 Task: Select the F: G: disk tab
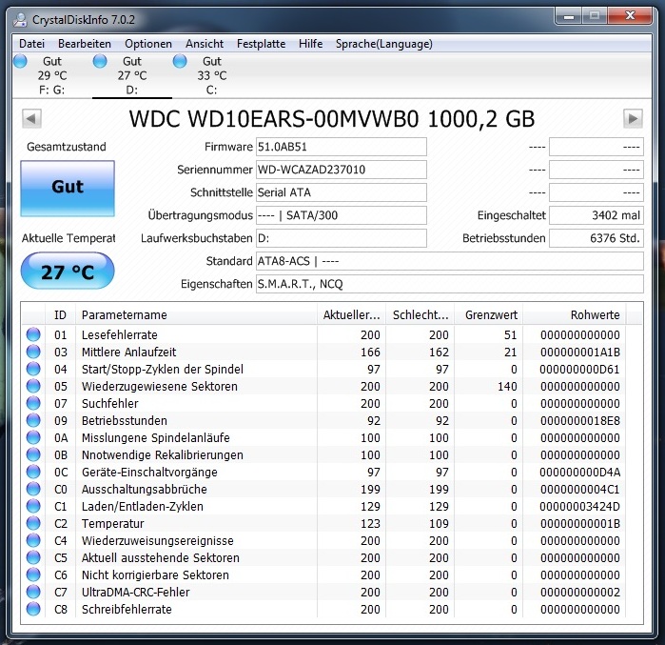tap(51, 75)
